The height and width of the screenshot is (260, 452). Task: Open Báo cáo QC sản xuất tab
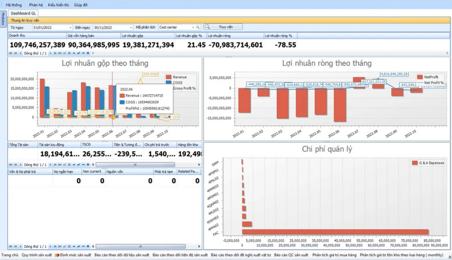[x=291, y=255]
